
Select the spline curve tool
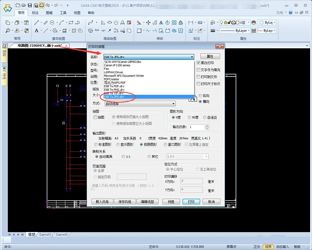point(91,23)
